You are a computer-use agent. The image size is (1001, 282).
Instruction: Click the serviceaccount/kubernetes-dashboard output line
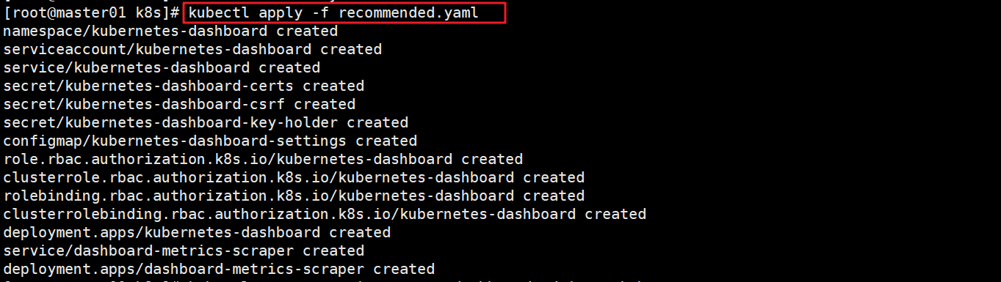[x=192, y=50]
